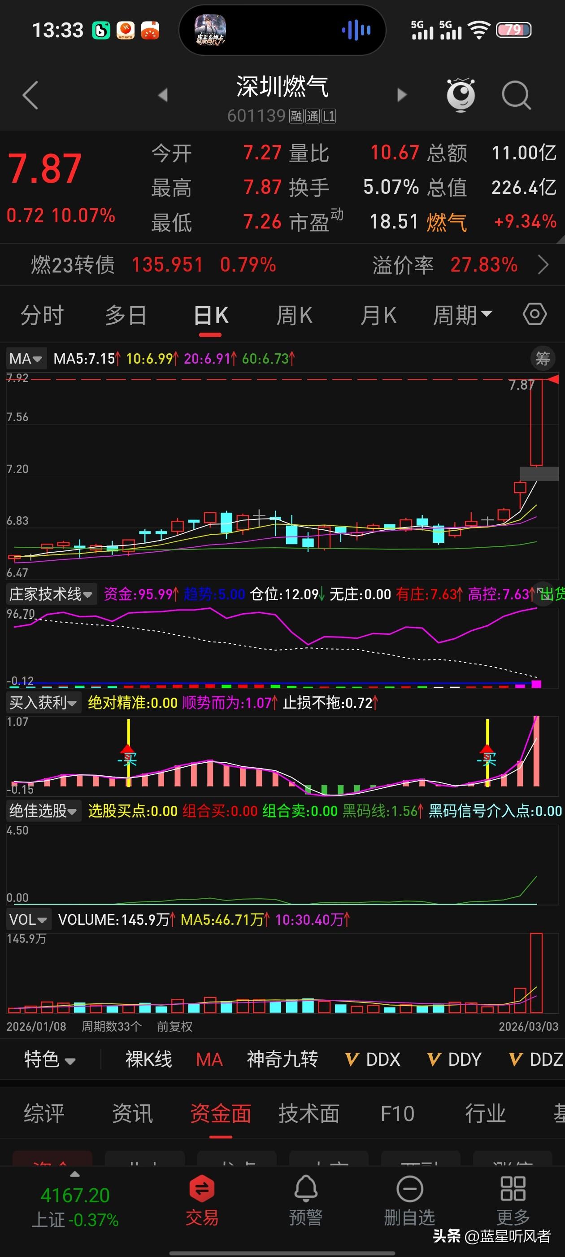Expand the 庄家技术线 indicator dropdown
The height and width of the screenshot is (1257, 565).
coord(51,594)
